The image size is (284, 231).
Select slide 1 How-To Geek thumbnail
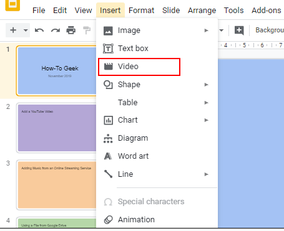(56, 70)
